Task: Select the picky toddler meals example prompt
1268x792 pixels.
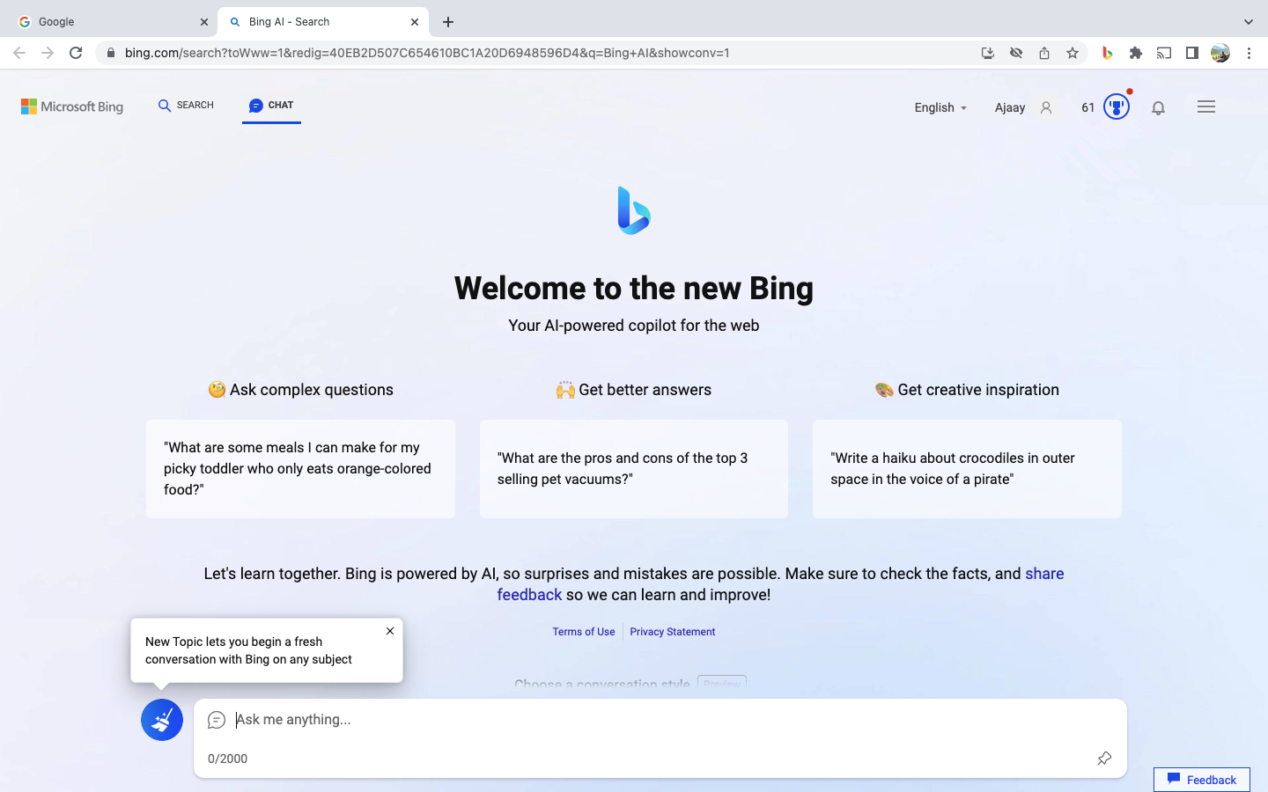Action: point(300,469)
